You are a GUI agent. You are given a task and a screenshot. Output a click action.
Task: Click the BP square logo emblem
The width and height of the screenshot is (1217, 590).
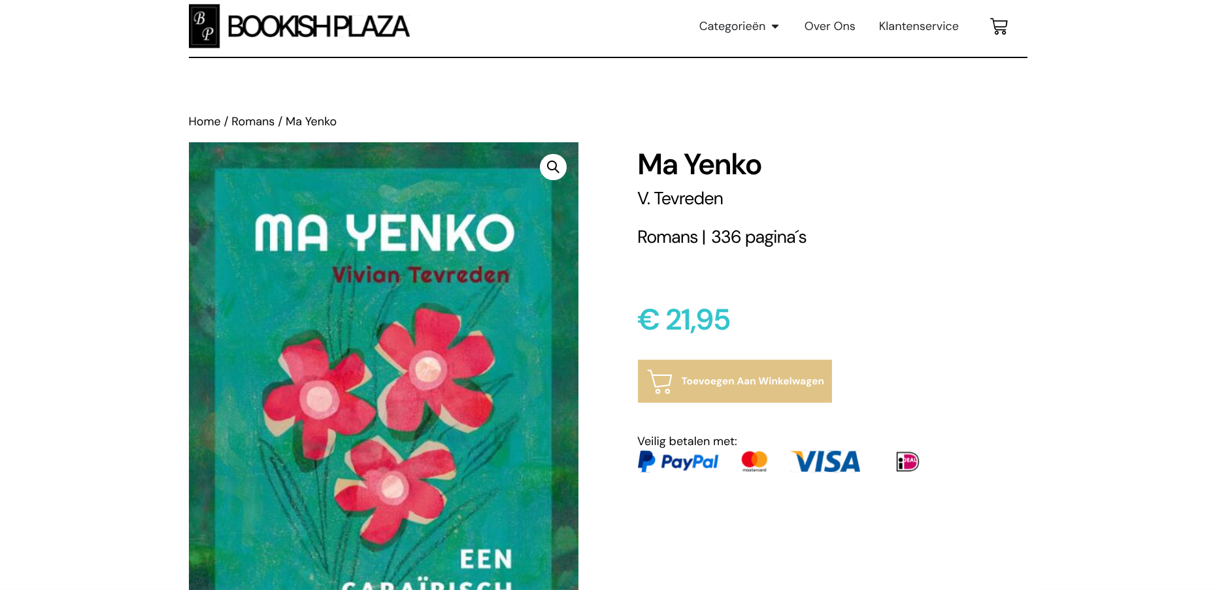(x=204, y=26)
